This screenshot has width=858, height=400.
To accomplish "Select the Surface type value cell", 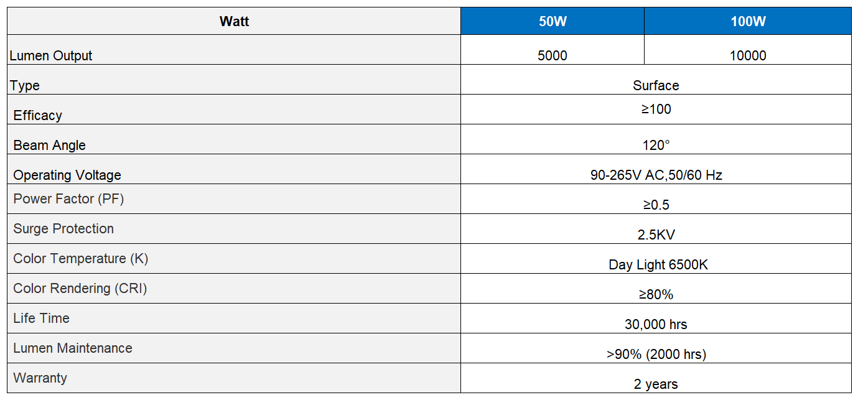I will coord(656,80).
